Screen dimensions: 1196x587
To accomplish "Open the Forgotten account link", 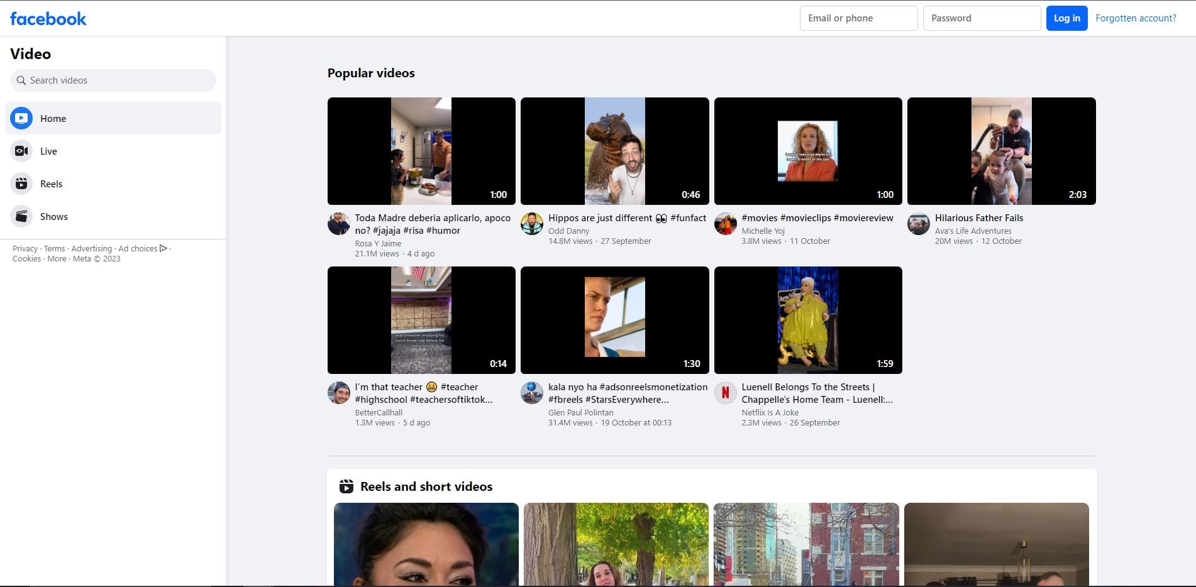I will click(1136, 18).
